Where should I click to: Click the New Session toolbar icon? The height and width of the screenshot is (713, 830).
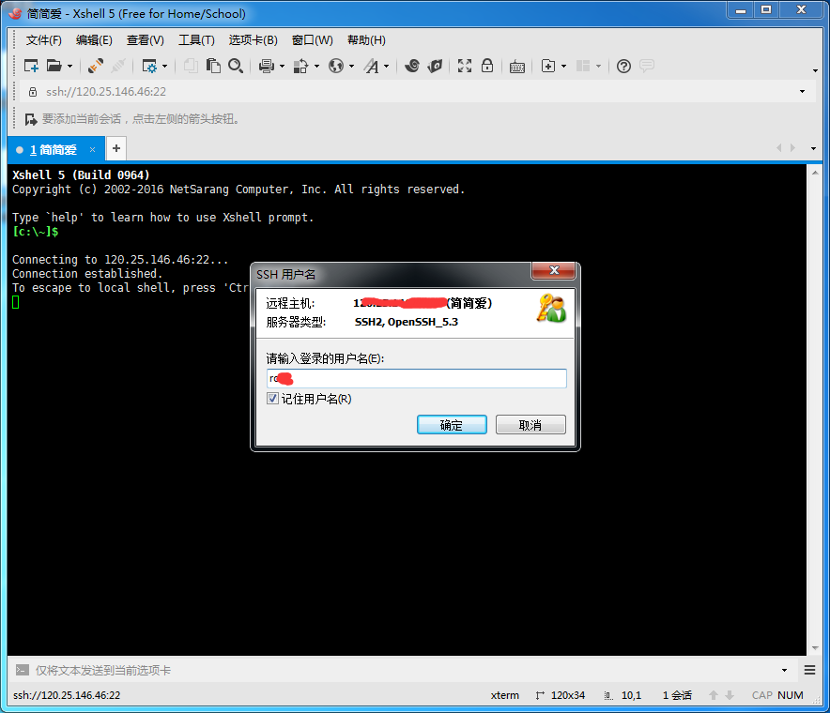click(31, 66)
